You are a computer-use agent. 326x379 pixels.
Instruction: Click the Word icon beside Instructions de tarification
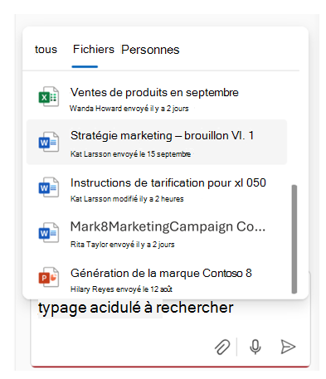(x=49, y=187)
